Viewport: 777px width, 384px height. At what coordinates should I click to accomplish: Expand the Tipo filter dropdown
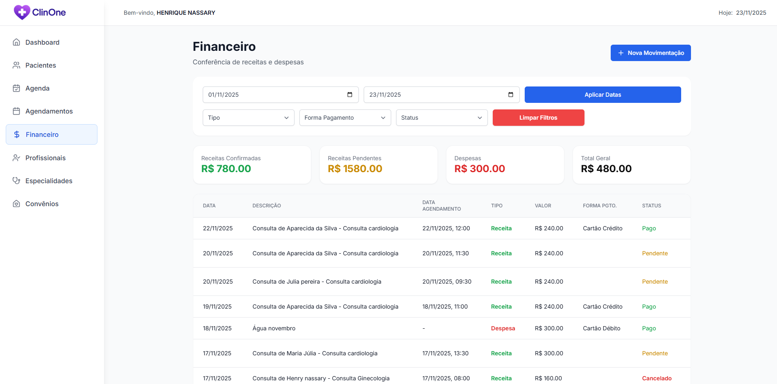point(248,118)
